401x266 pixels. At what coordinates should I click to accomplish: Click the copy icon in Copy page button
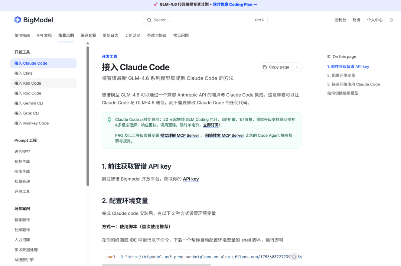(265, 67)
